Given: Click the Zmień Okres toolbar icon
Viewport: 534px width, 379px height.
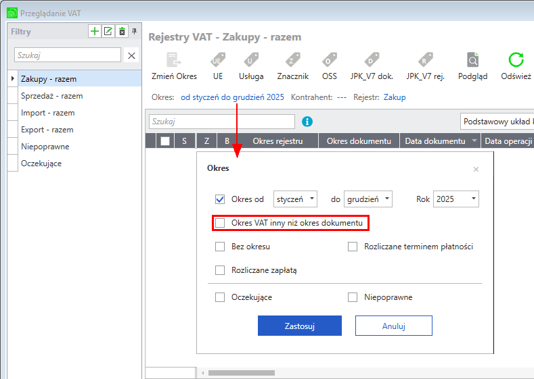Looking at the screenshot, I should coord(173,61).
